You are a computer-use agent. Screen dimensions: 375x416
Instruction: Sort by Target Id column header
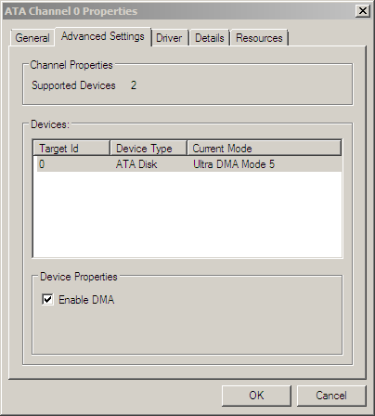click(71, 149)
